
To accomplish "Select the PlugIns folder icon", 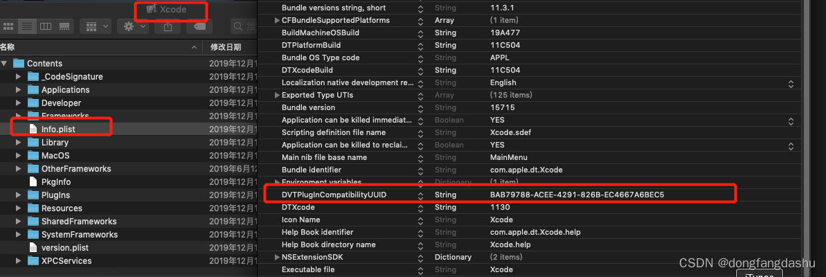I will click(x=33, y=195).
